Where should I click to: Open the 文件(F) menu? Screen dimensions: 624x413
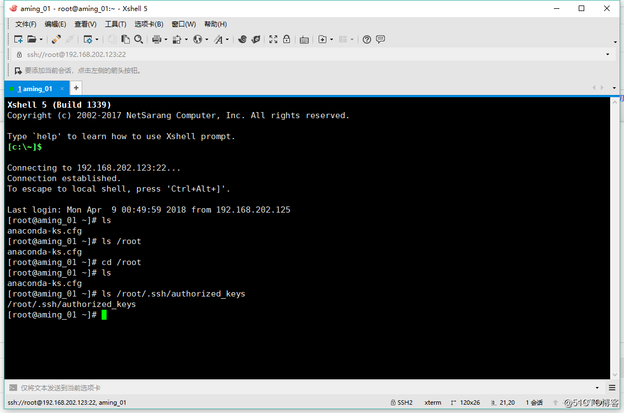point(26,24)
